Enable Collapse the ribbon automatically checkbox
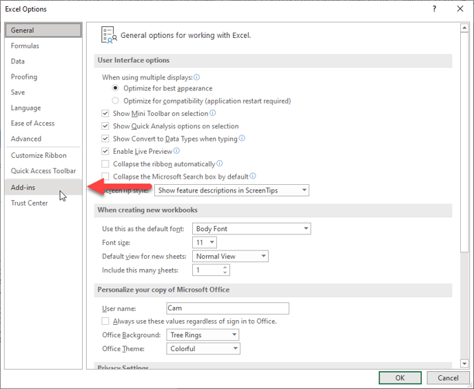Image resolution: width=474 pixels, height=389 pixels. 105,164
